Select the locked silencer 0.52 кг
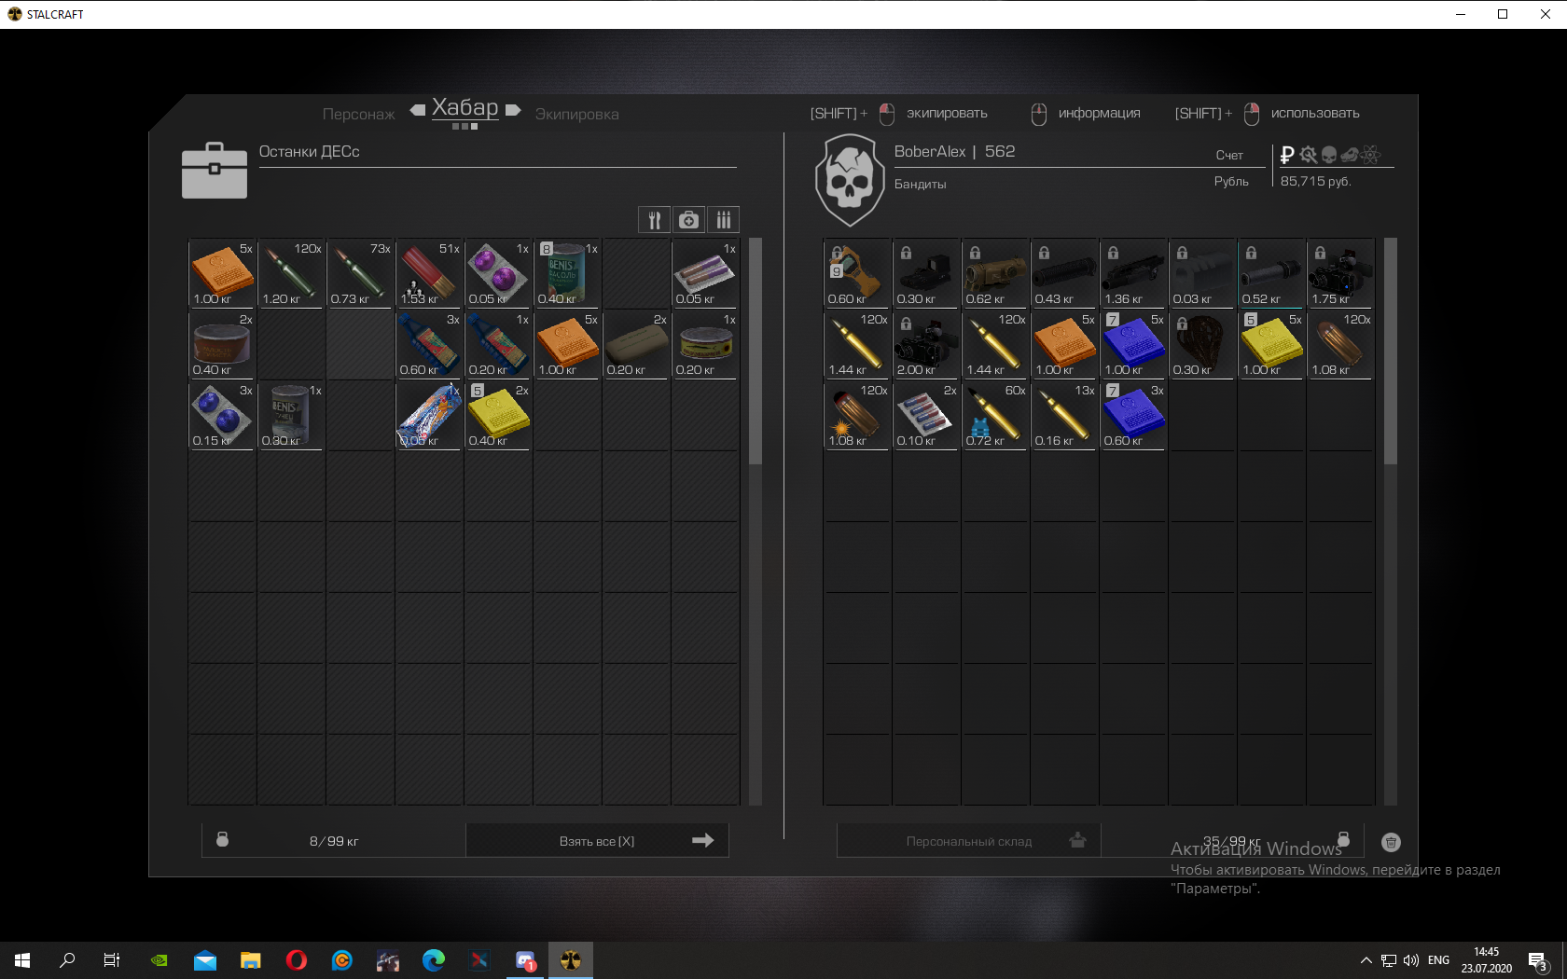 pos(1271,273)
